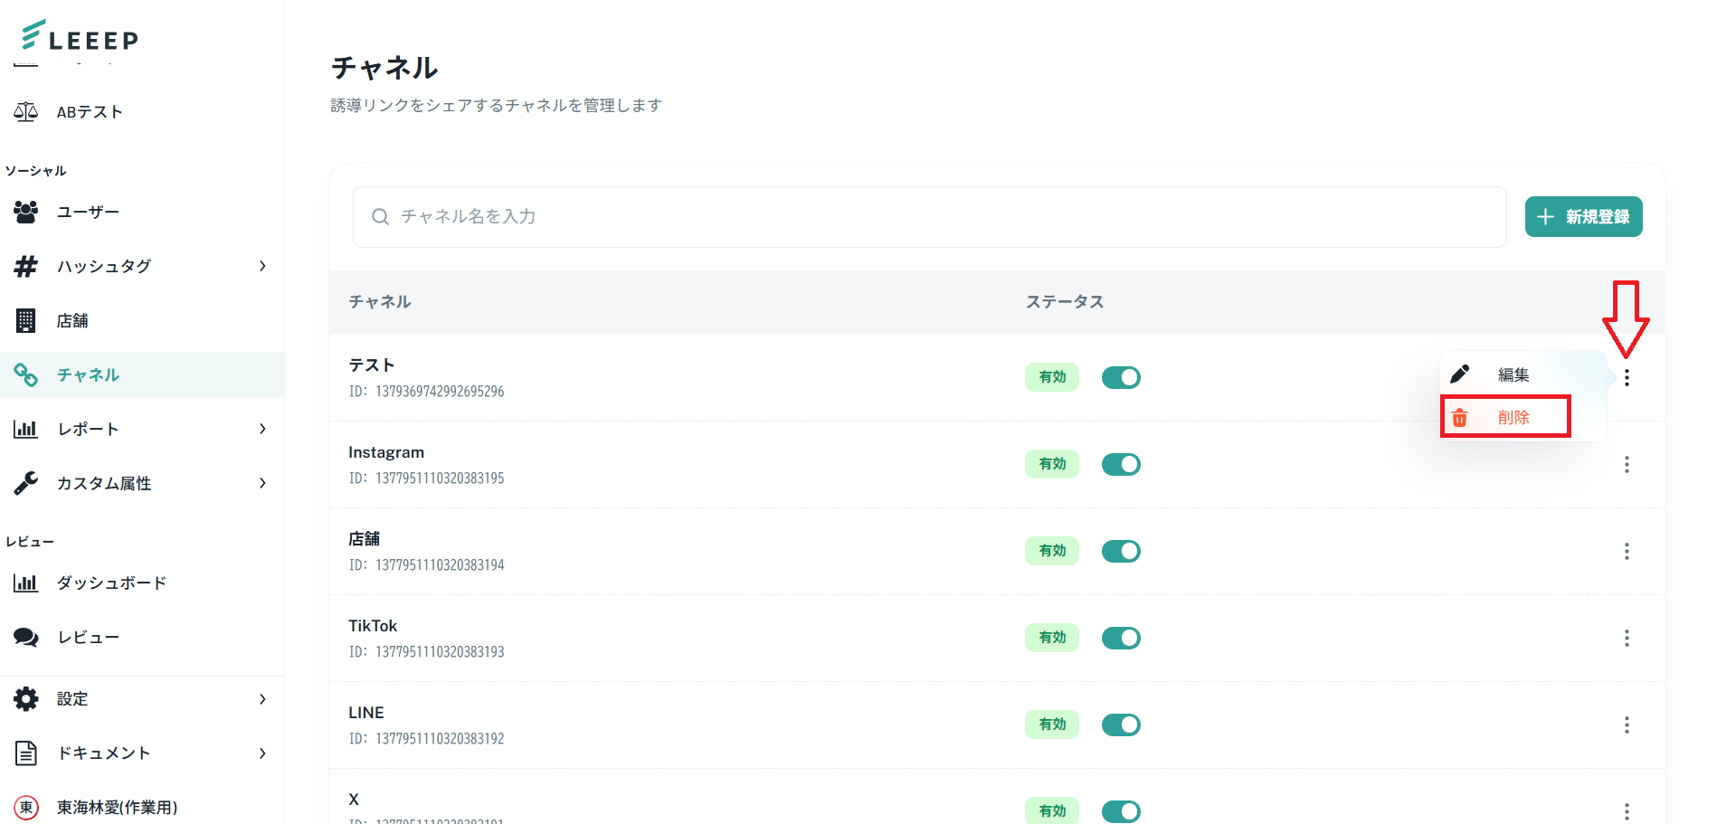The width and height of the screenshot is (1717, 824).
Task: Open three-dot menu for Instagram channel
Action: pyautogui.click(x=1626, y=464)
